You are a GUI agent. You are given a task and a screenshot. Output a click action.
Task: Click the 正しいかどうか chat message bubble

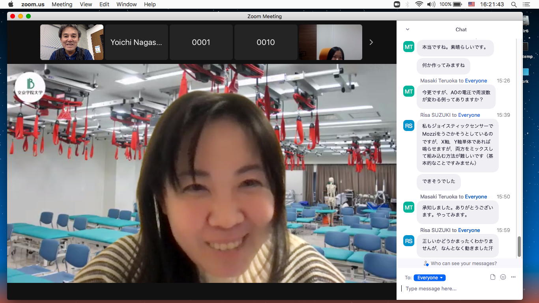(x=458, y=245)
